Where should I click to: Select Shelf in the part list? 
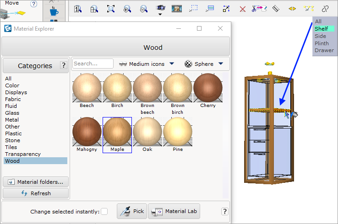pyautogui.click(x=324, y=29)
